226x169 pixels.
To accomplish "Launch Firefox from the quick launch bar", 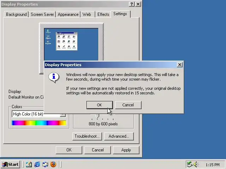I will click(53, 164).
